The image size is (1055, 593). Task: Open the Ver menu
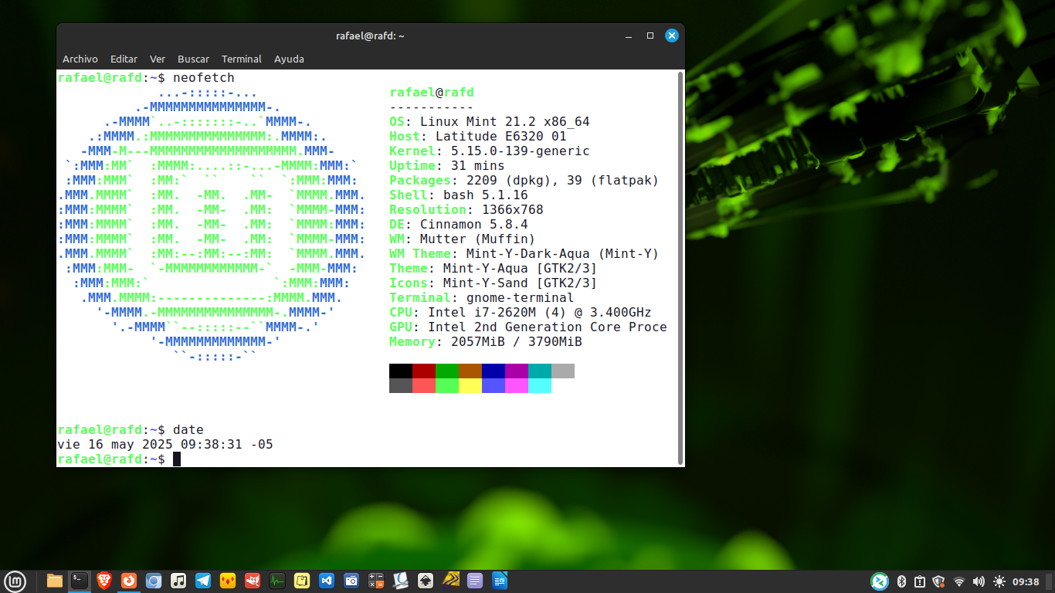158,59
